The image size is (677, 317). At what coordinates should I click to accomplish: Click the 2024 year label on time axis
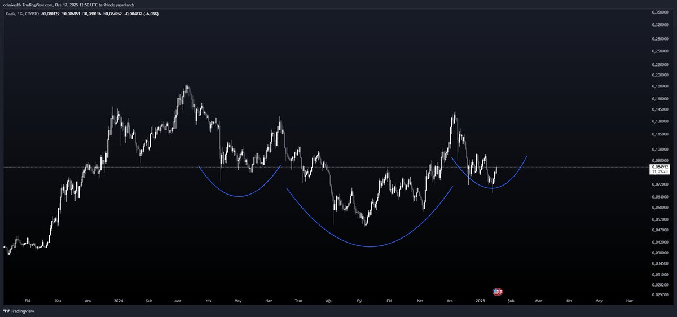[118, 302]
